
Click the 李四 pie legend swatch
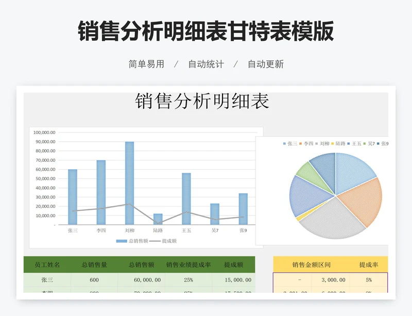[301, 144]
